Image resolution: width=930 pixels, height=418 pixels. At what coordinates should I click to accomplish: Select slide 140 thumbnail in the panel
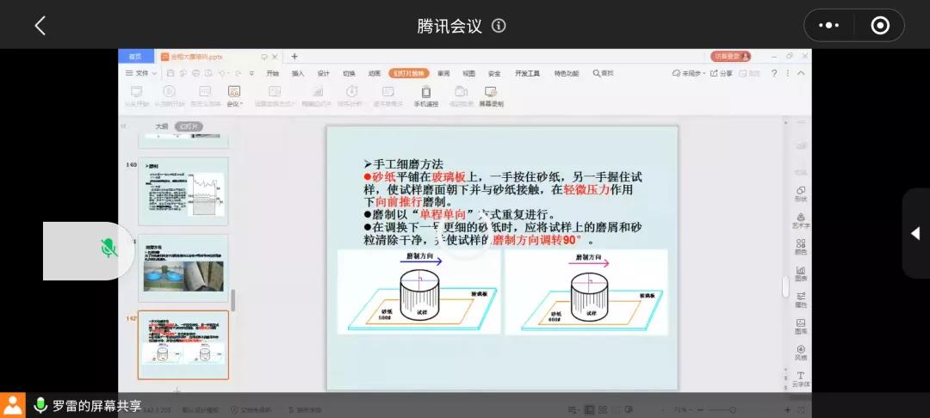click(x=183, y=192)
